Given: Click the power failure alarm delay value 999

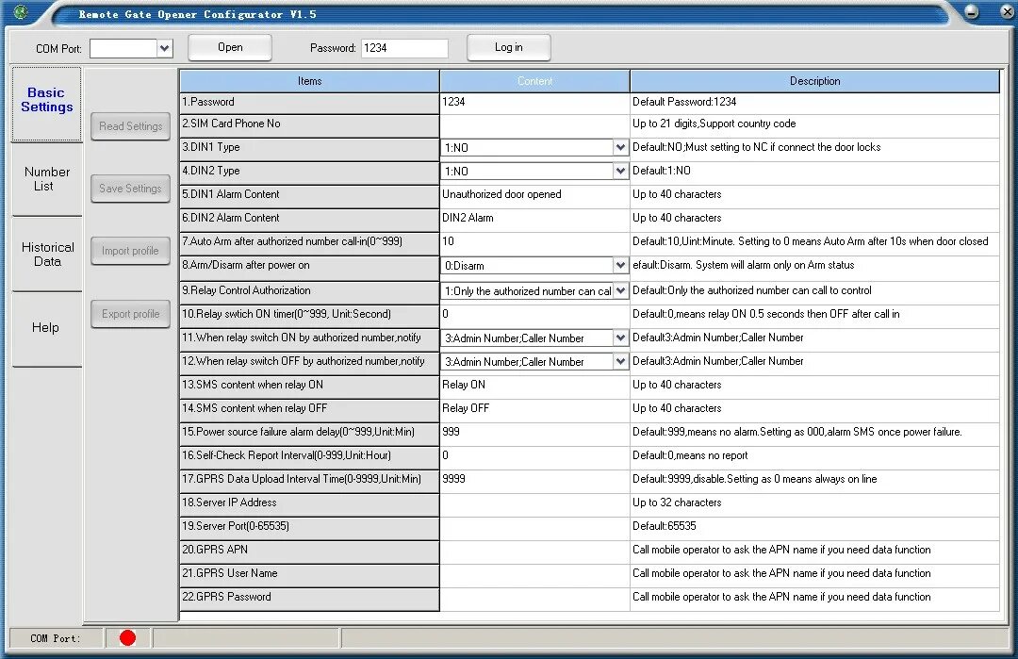Looking at the screenshot, I should click(534, 433).
